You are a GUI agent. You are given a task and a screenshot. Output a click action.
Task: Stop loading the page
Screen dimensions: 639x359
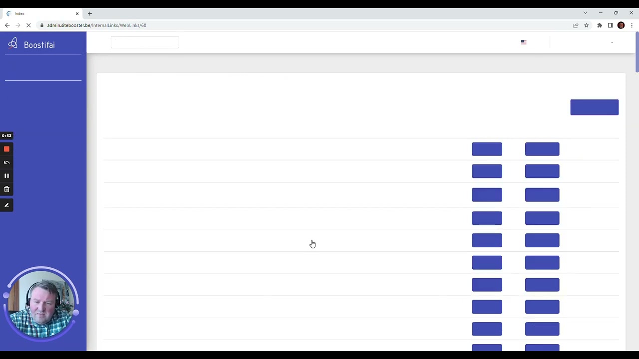[28, 25]
